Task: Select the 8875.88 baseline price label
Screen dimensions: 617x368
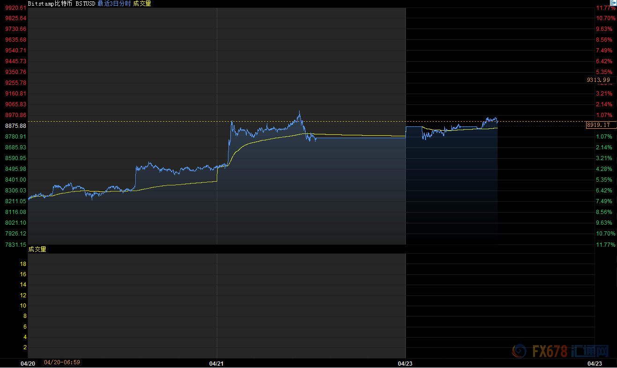Action: point(15,126)
